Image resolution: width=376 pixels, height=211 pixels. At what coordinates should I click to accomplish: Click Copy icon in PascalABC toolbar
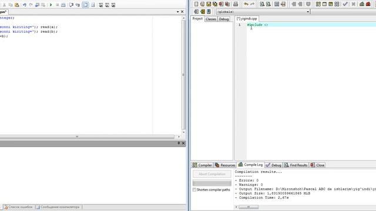pos(11,5)
